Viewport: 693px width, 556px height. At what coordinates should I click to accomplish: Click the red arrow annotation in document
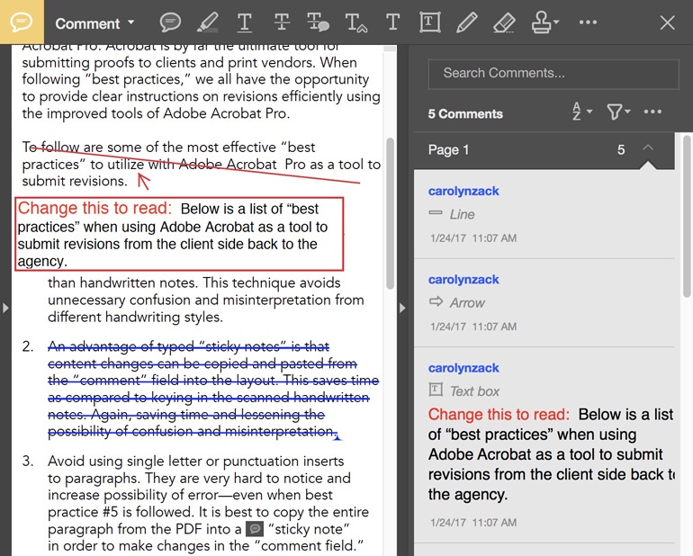144,181
